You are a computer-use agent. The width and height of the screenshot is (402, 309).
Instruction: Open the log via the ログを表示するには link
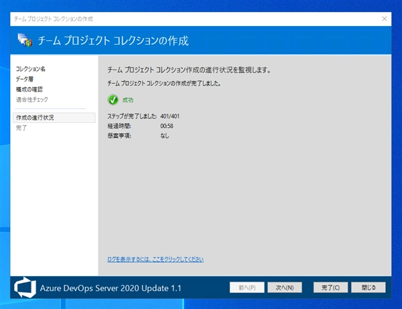155,260
